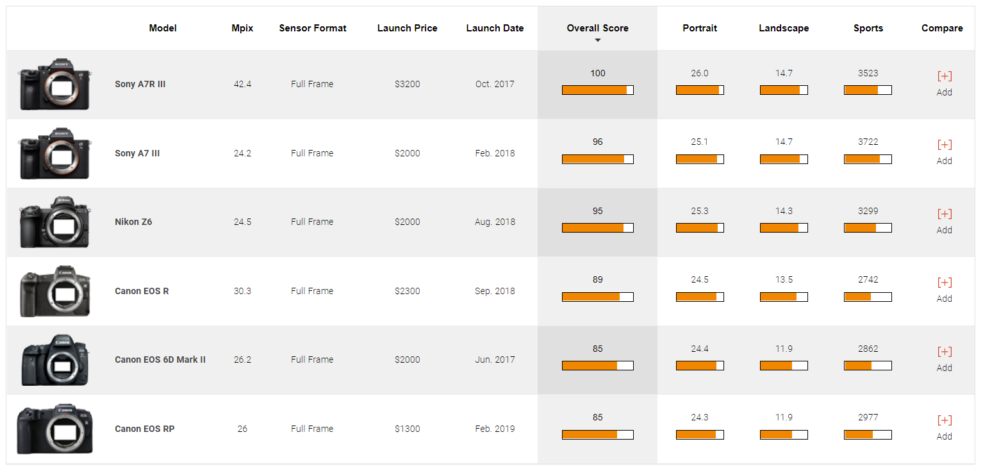Add Canon EOS R to compare
Image resolution: width=983 pixels, height=471 pixels.
click(944, 283)
